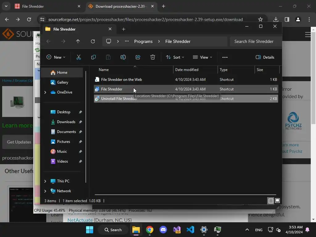
Task: Open Windows Start menu
Action: coord(89,230)
